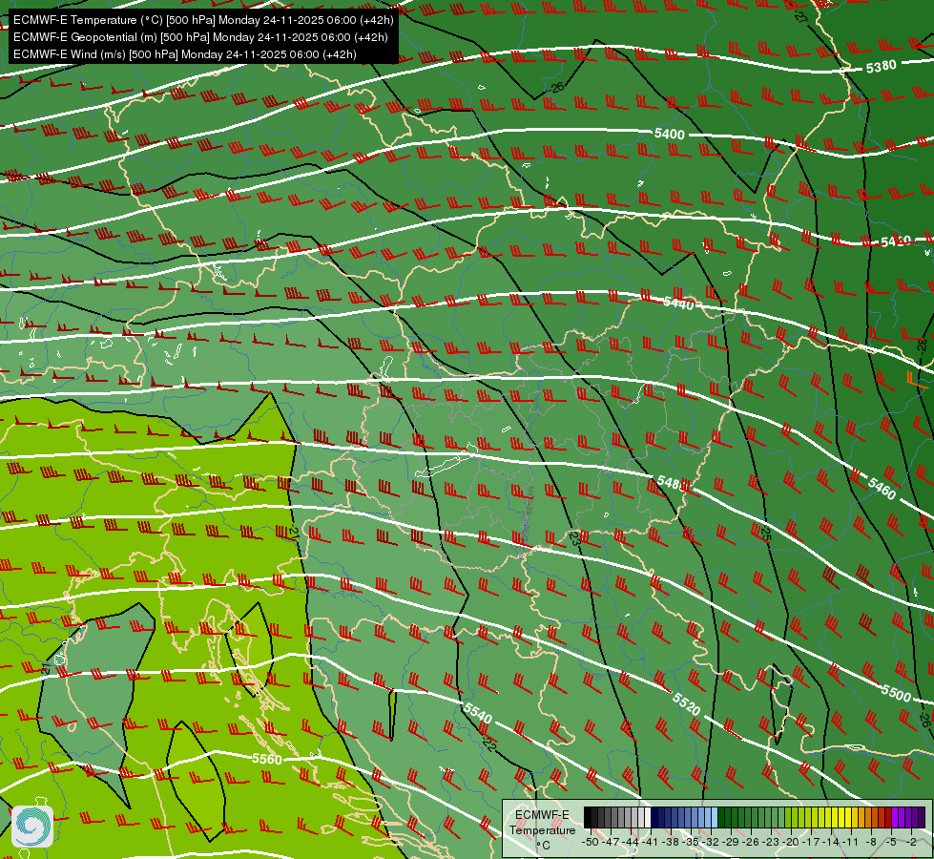Viewport: 934px width, 859px height.
Task: Click the -22 isotherm label on the map
Action: 488,743
